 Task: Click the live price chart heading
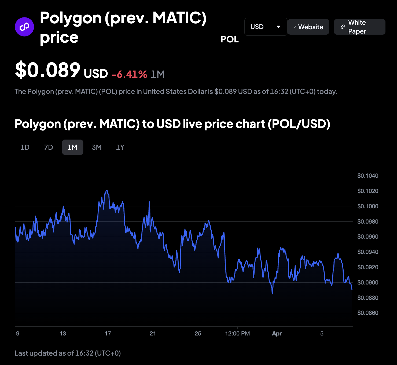point(172,124)
